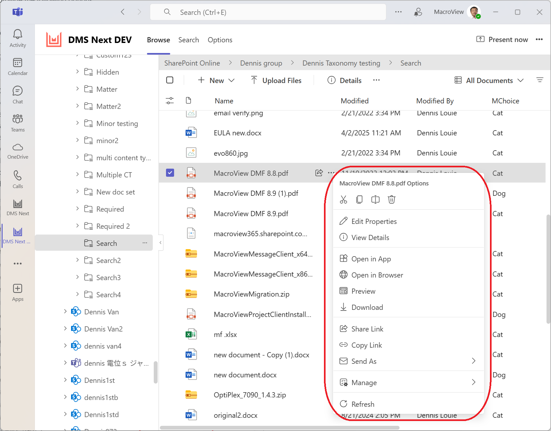Choose Share Link menu item
This screenshot has width=551, height=431.
pyautogui.click(x=408, y=329)
